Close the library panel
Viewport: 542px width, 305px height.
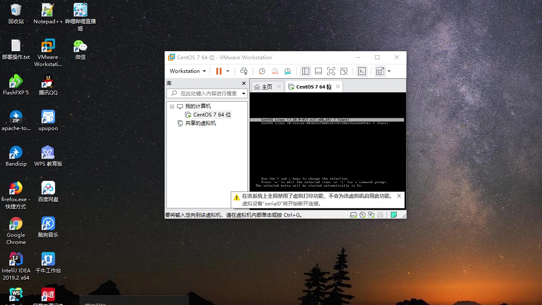243,83
